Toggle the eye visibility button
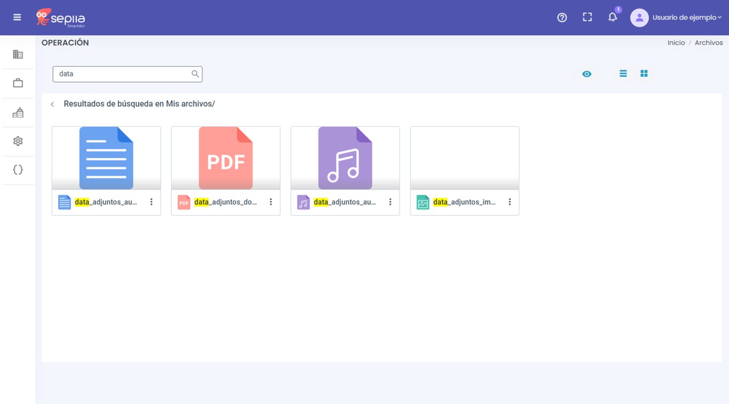The height and width of the screenshot is (404, 729). 587,74
